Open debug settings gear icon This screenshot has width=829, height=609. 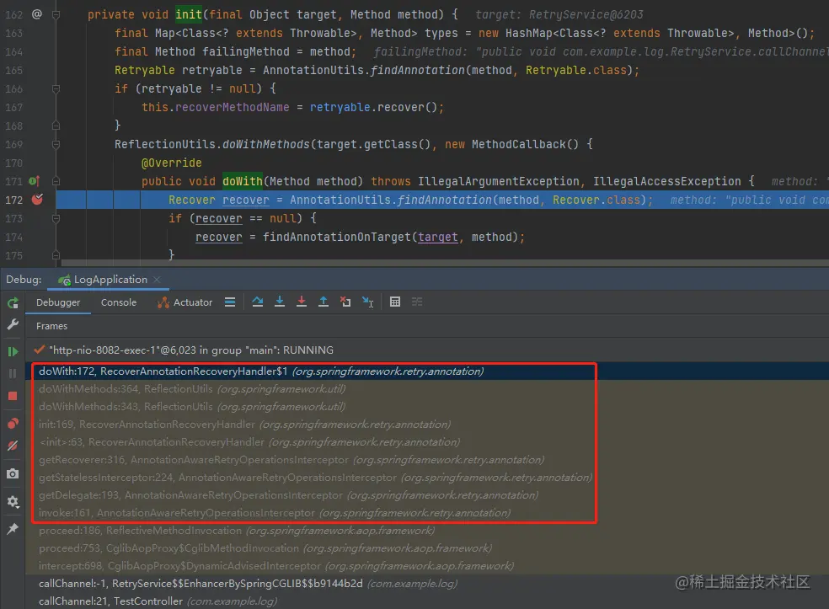click(13, 501)
